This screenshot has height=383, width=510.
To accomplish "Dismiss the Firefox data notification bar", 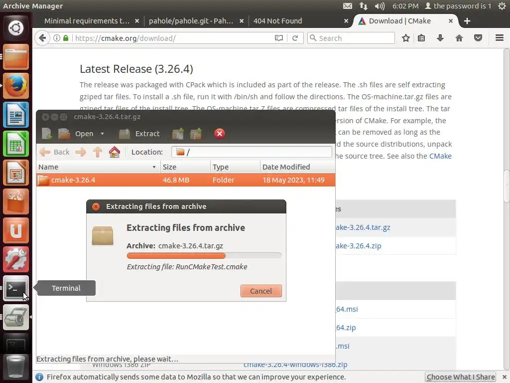I will pyautogui.click(x=505, y=377).
